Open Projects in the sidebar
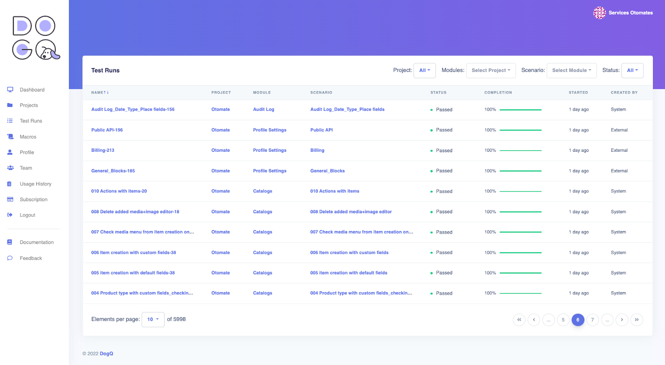 (29, 106)
